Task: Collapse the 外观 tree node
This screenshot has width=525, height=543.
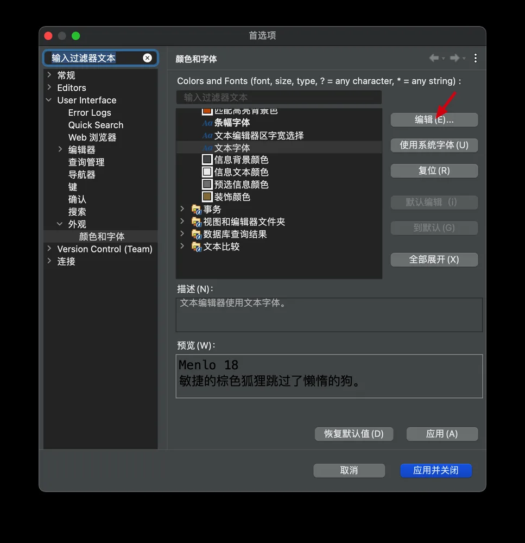Action: pos(60,224)
